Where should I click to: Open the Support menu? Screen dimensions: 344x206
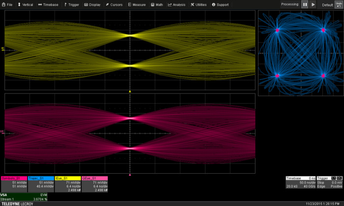pos(220,4)
